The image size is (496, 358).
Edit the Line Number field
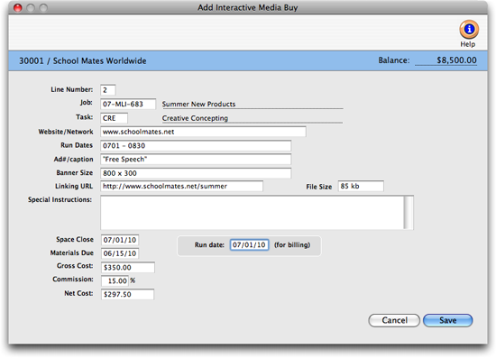coord(108,90)
